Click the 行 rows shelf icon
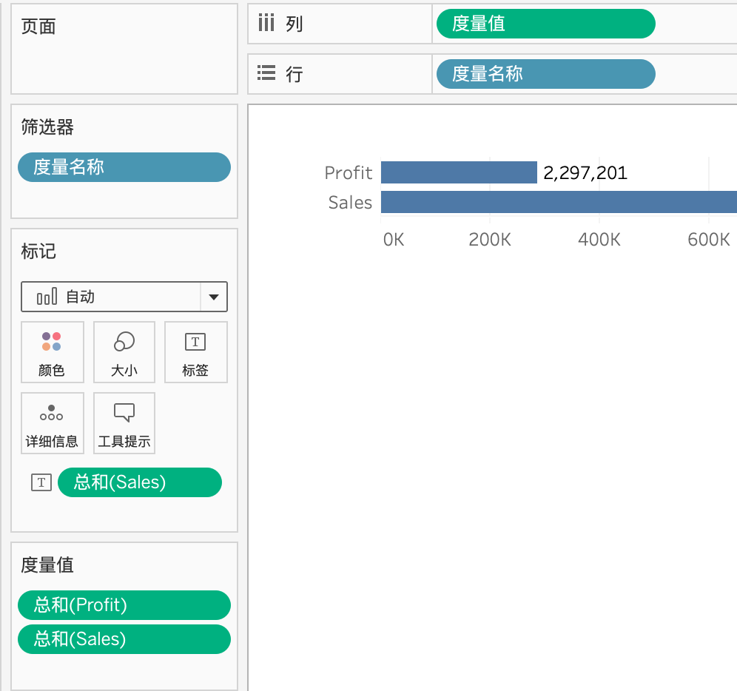Viewport: 737px width, 691px height. tap(266, 73)
